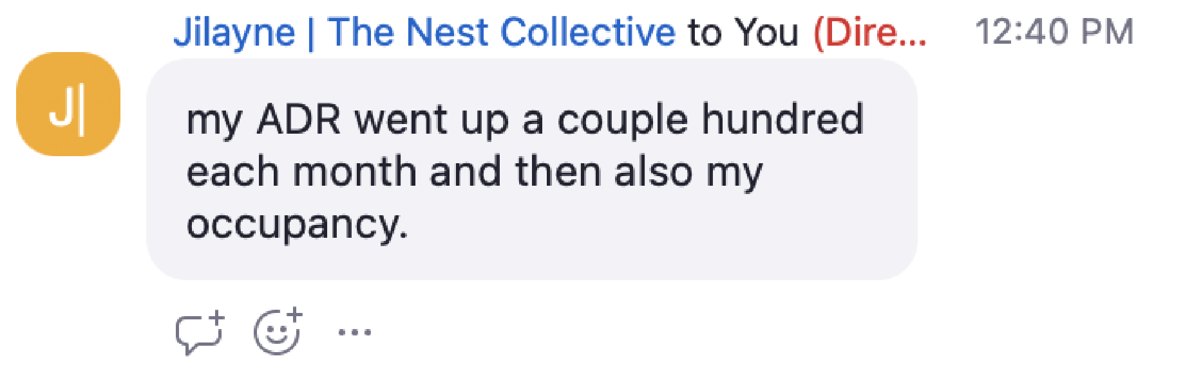Click the word "also" in the message
The height and width of the screenshot is (365, 1185).
pos(653,172)
